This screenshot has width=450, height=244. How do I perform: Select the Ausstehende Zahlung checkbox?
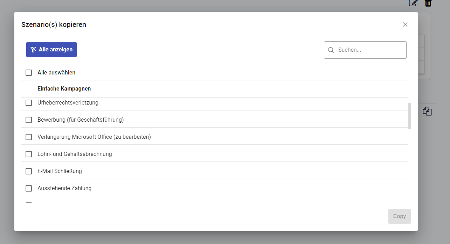click(29, 188)
